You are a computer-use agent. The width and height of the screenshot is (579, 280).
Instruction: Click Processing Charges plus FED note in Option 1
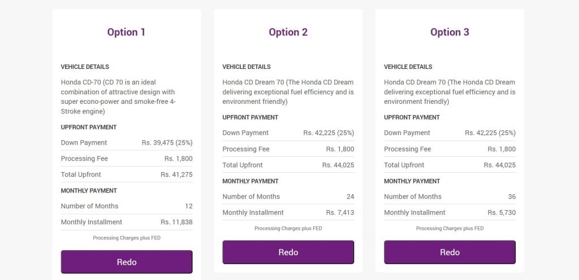point(127,238)
